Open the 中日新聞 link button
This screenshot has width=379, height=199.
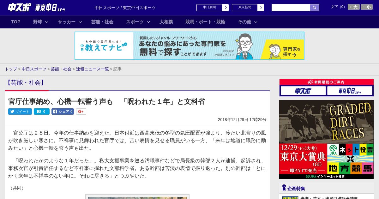[209, 8]
